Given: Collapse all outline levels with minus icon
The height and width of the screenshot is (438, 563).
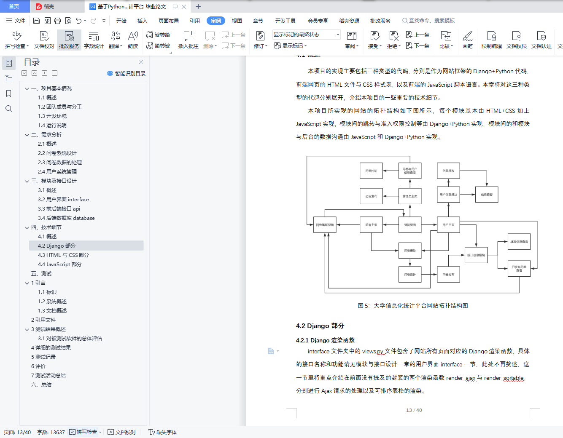Looking at the screenshot, I should (x=54, y=73).
